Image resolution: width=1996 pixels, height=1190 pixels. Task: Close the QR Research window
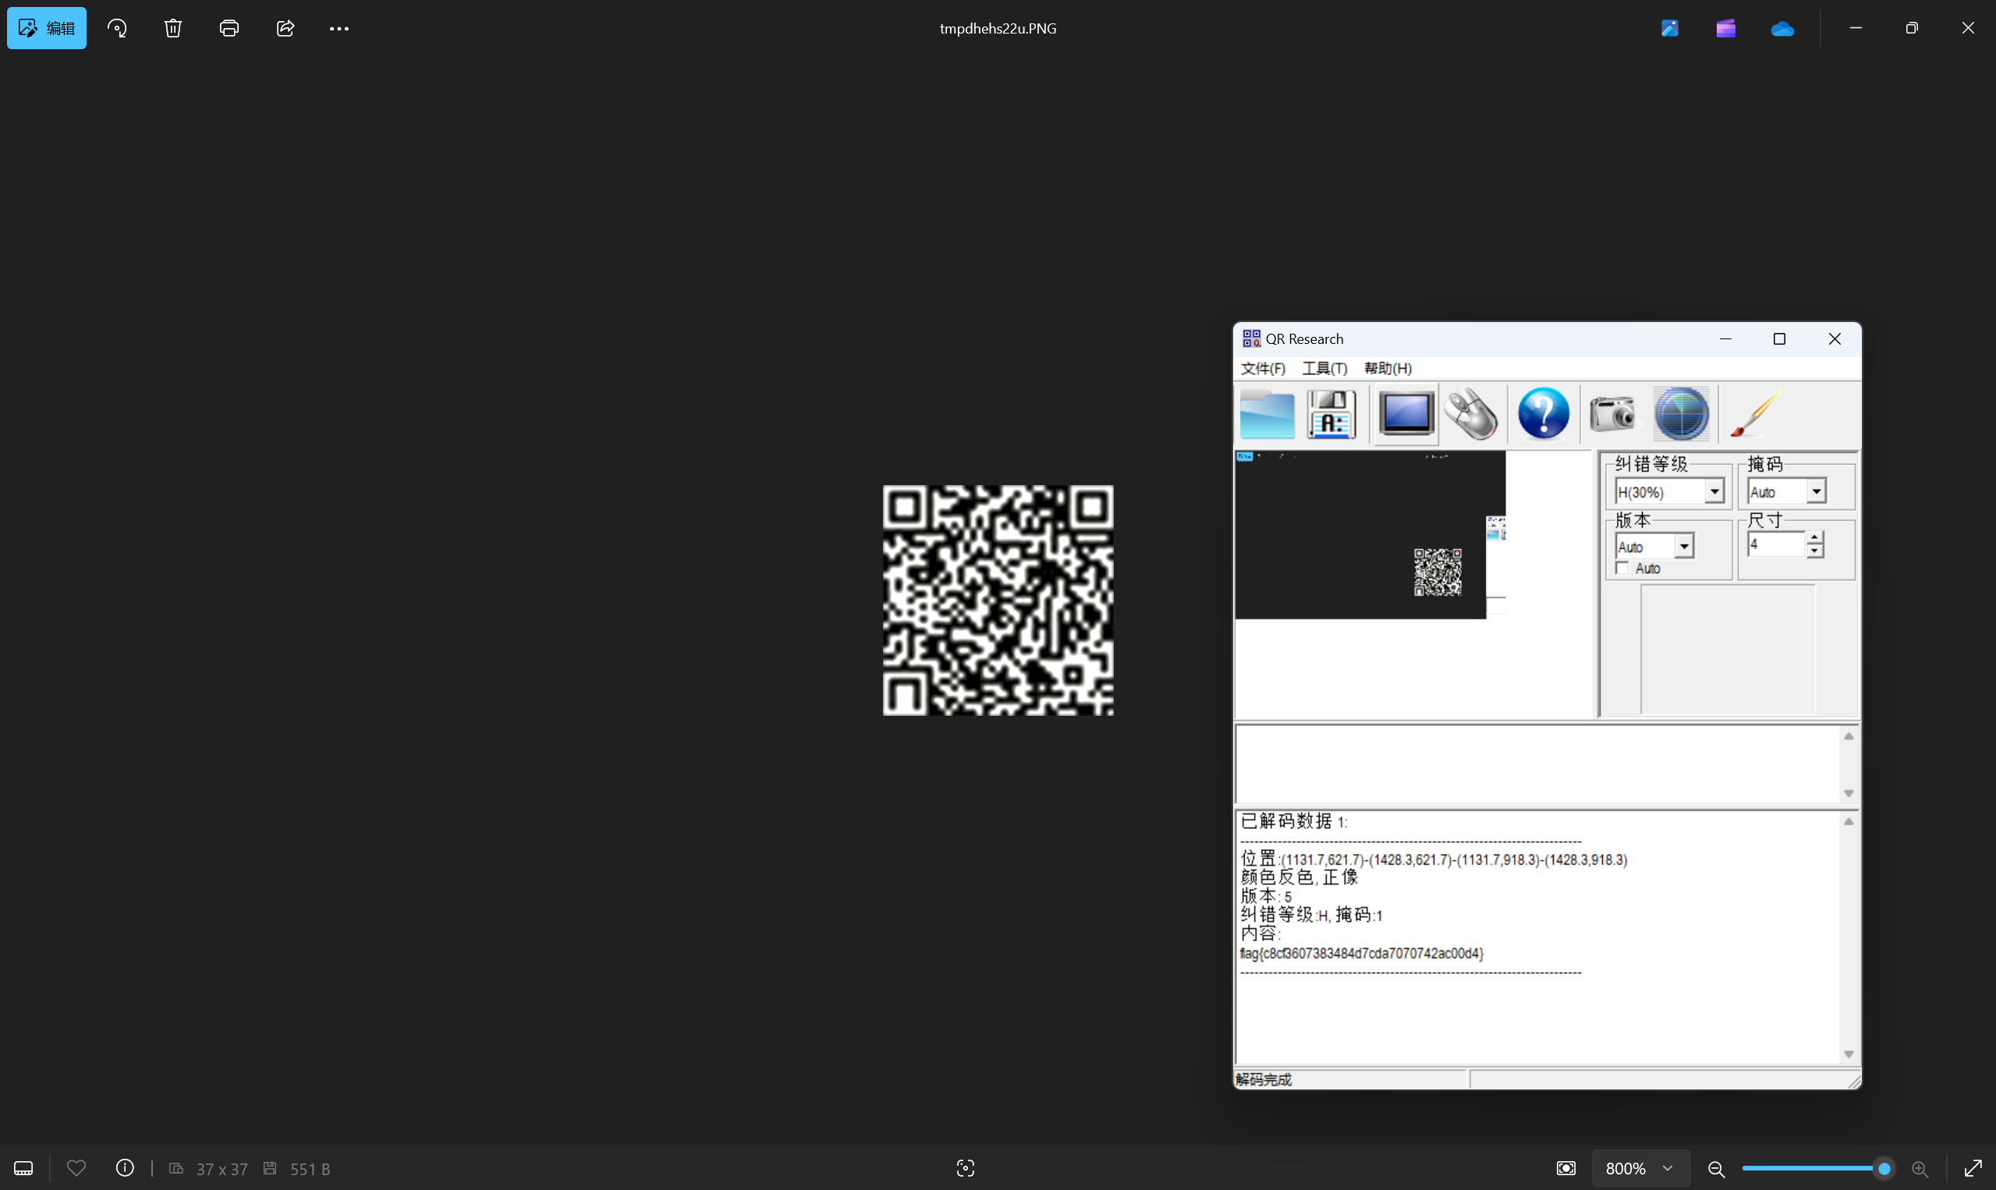1835,339
